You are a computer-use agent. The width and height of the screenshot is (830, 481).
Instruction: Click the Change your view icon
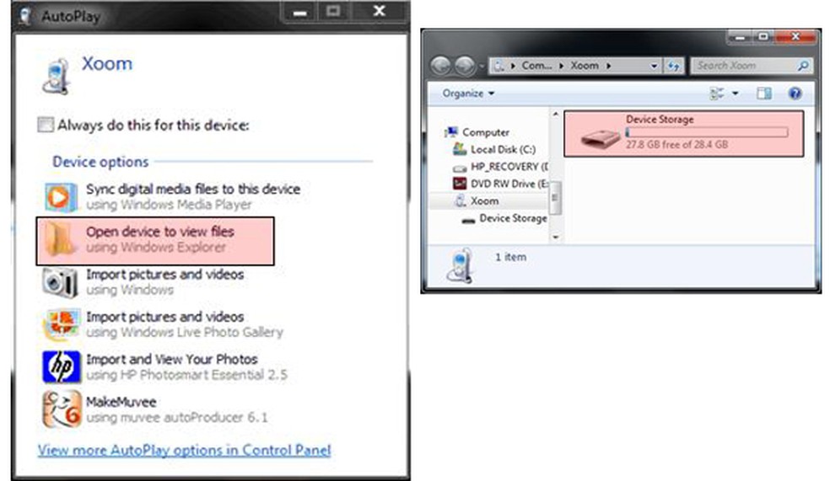click(x=717, y=94)
